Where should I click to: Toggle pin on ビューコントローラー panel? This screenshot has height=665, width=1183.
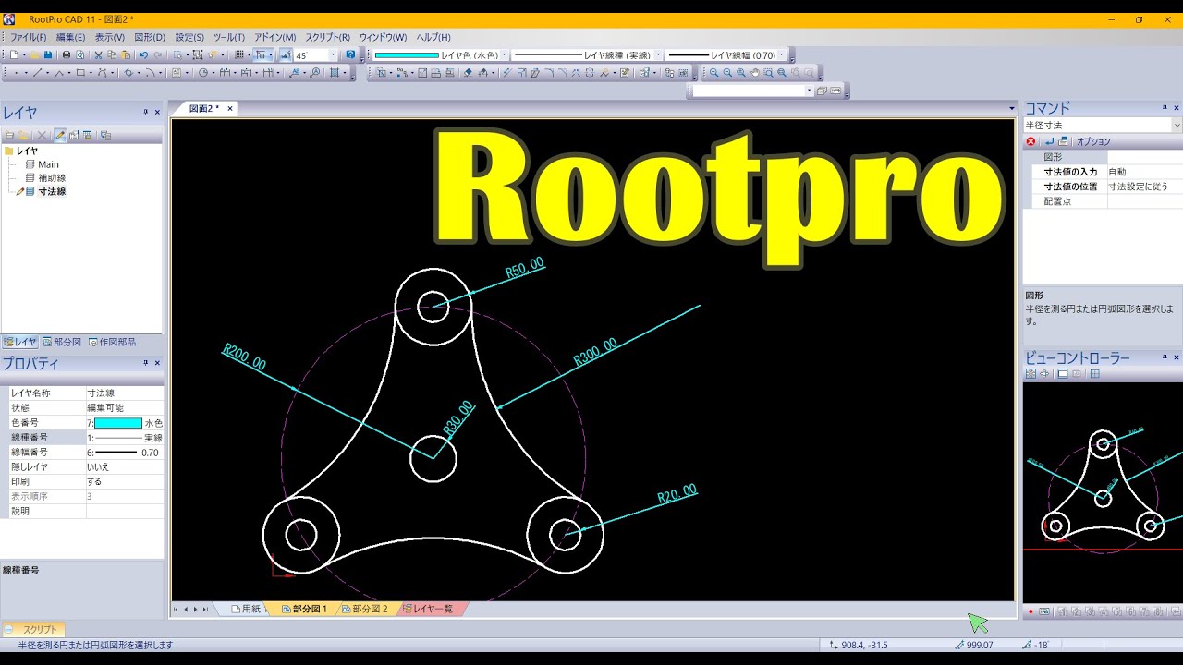point(1164,357)
